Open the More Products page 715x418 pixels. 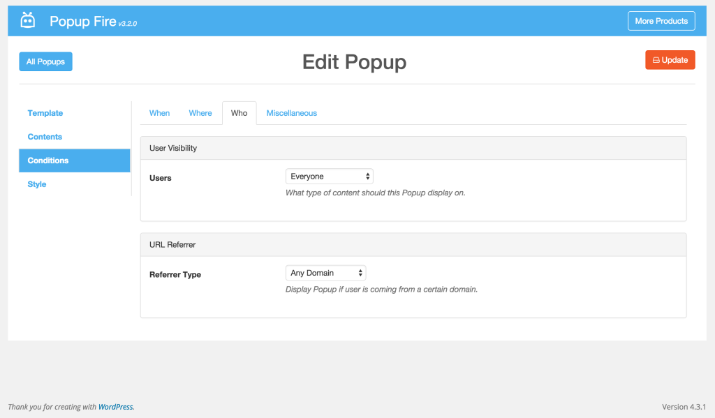[x=661, y=21]
